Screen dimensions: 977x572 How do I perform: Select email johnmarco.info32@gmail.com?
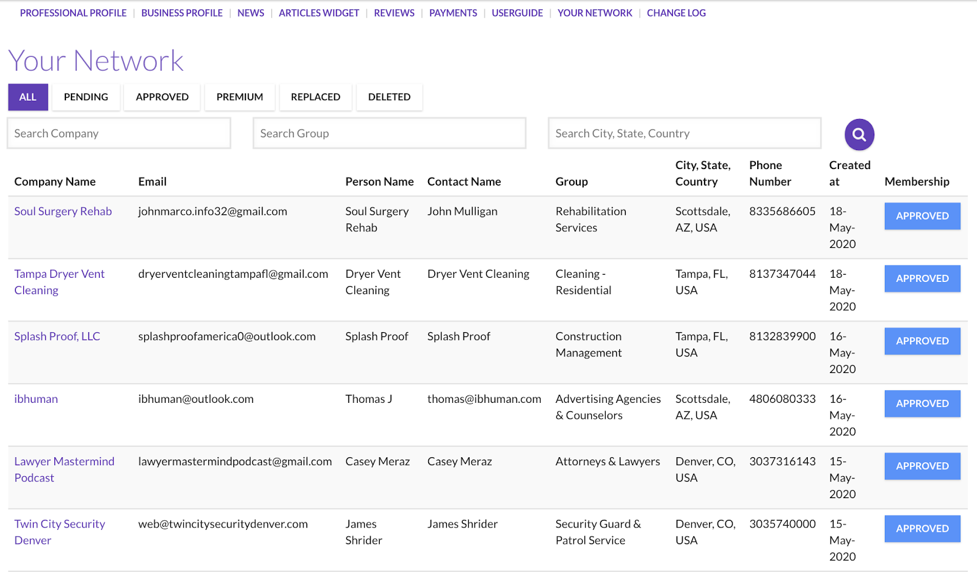(212, 211)
